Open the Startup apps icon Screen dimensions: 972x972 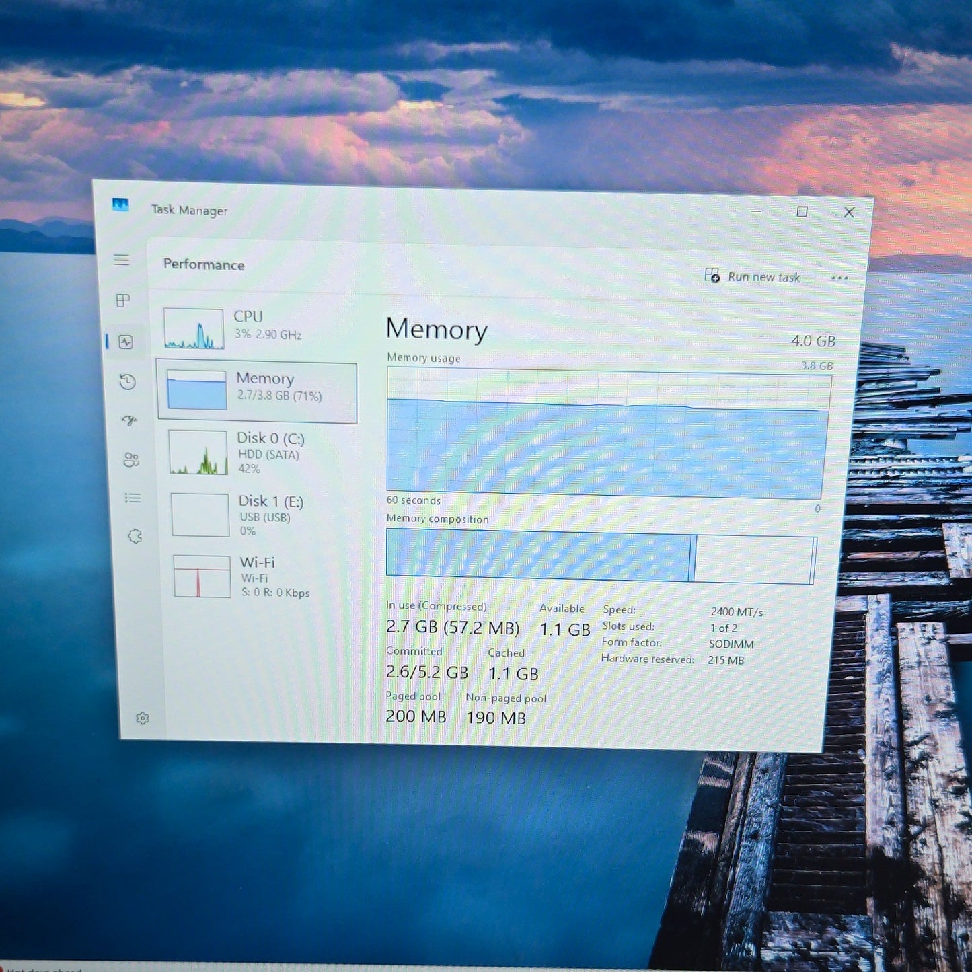[x=129, y=421]
